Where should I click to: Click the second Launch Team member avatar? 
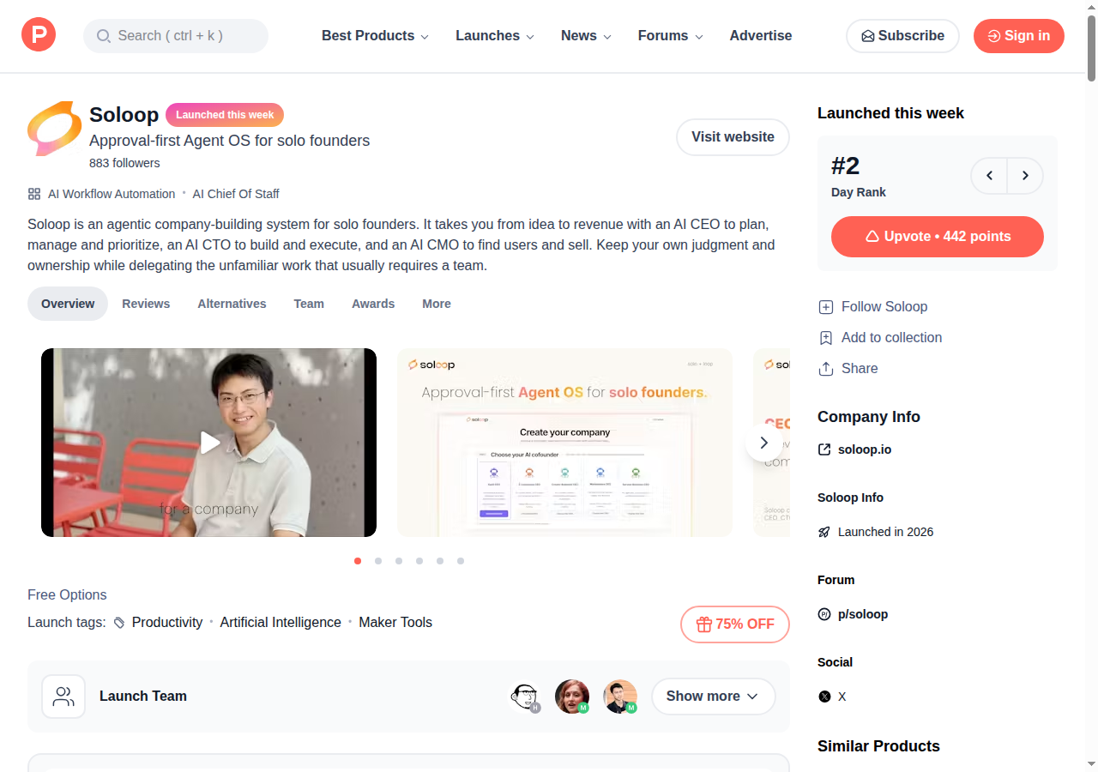click(572, 697)
